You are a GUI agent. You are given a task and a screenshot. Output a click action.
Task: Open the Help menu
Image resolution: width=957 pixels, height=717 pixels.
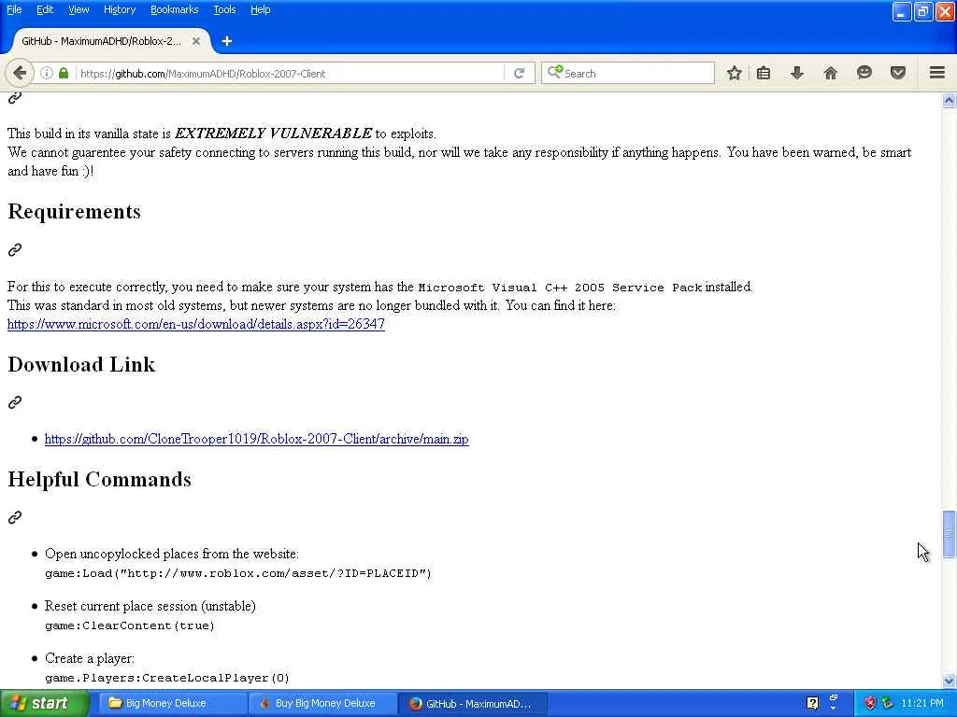coord(260,9)
